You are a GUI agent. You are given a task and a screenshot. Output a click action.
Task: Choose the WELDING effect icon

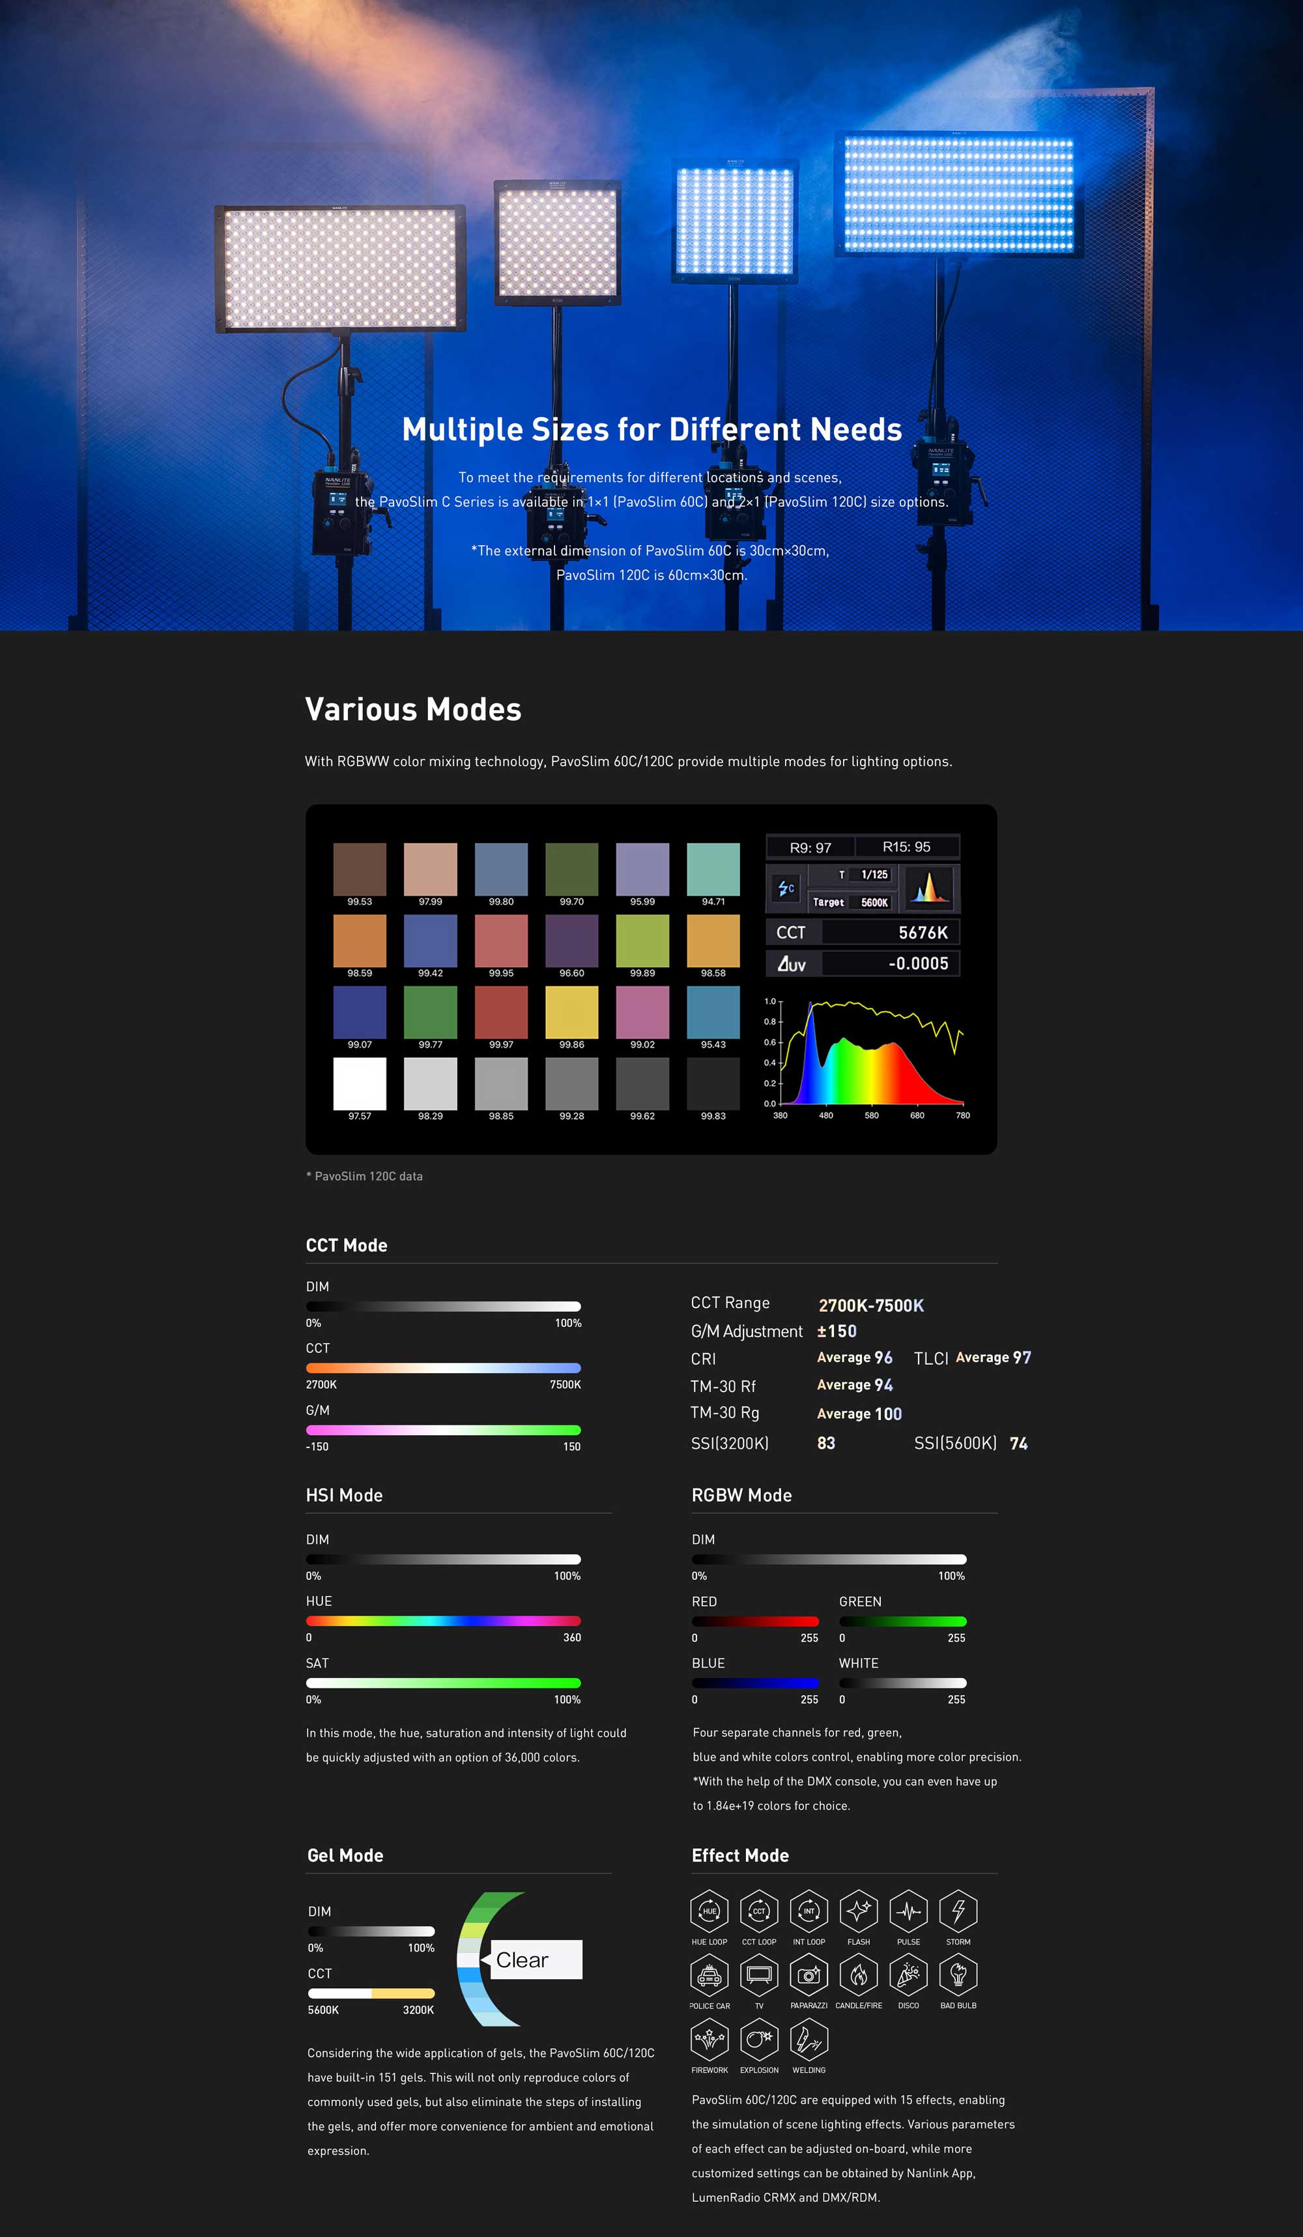coord(809,2039)
